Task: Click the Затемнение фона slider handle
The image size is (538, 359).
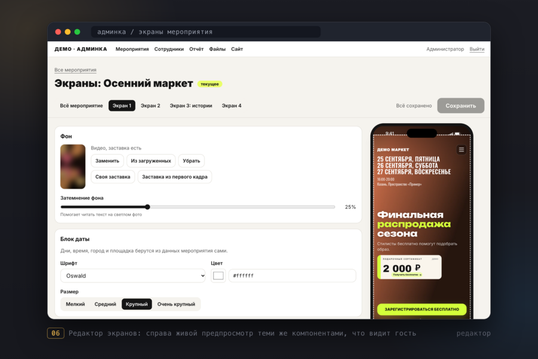Action: click(x=148, y=207)
